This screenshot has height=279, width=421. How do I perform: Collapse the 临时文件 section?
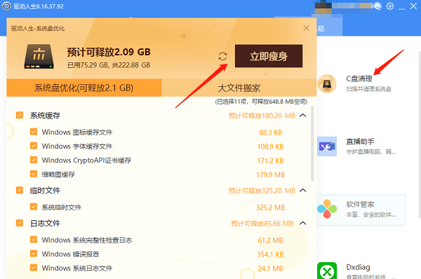303,191
